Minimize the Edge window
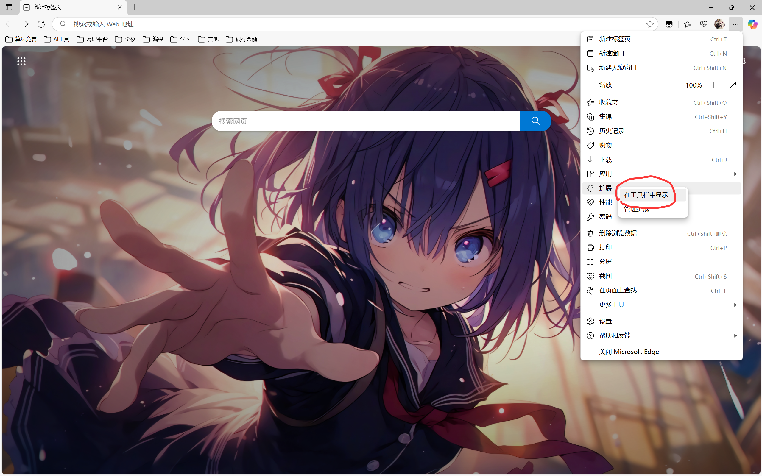Image resolution: width=762 pixels, height=476 pixels. pos(711,7)
